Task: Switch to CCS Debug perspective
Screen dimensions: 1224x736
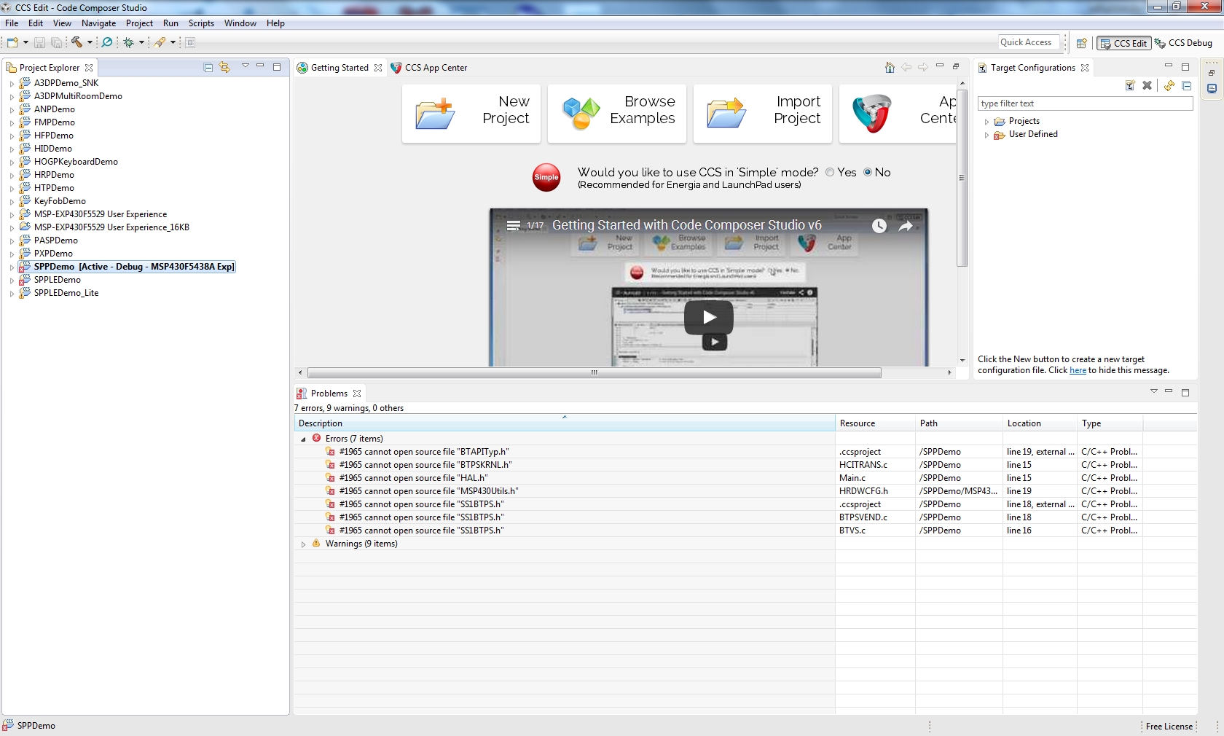Action: coord(1183,43)
